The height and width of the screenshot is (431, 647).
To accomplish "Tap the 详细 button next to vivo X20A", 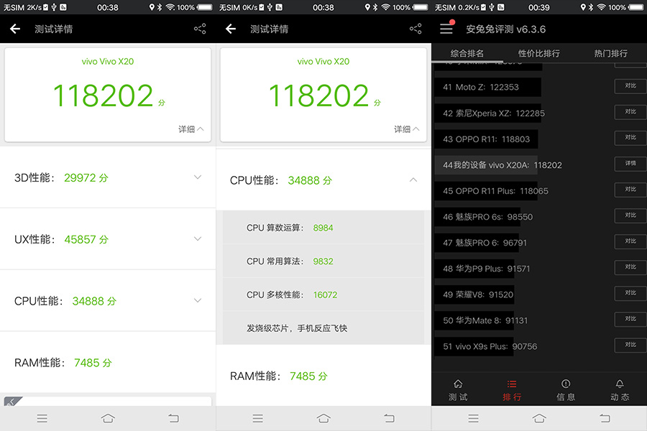I will pos(630,164).
